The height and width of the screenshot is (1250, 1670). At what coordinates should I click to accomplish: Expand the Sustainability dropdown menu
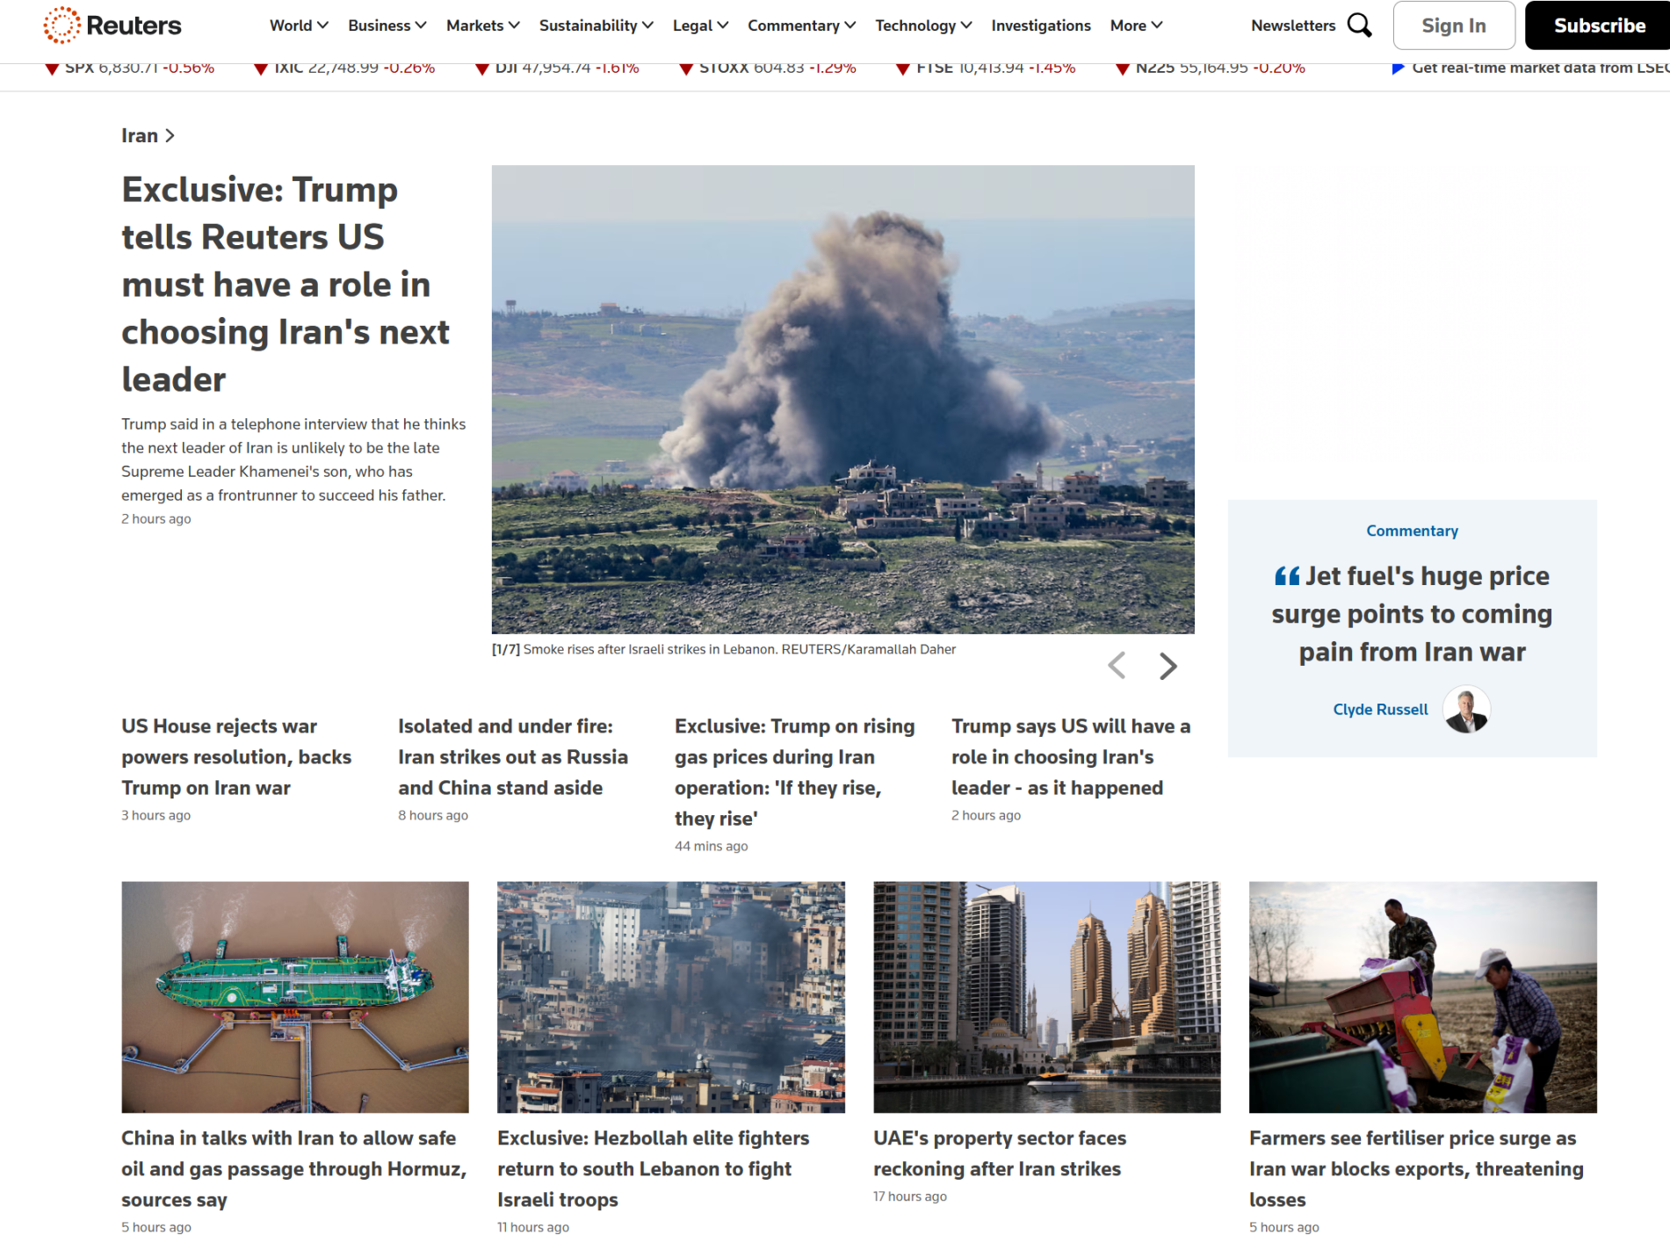596,25
